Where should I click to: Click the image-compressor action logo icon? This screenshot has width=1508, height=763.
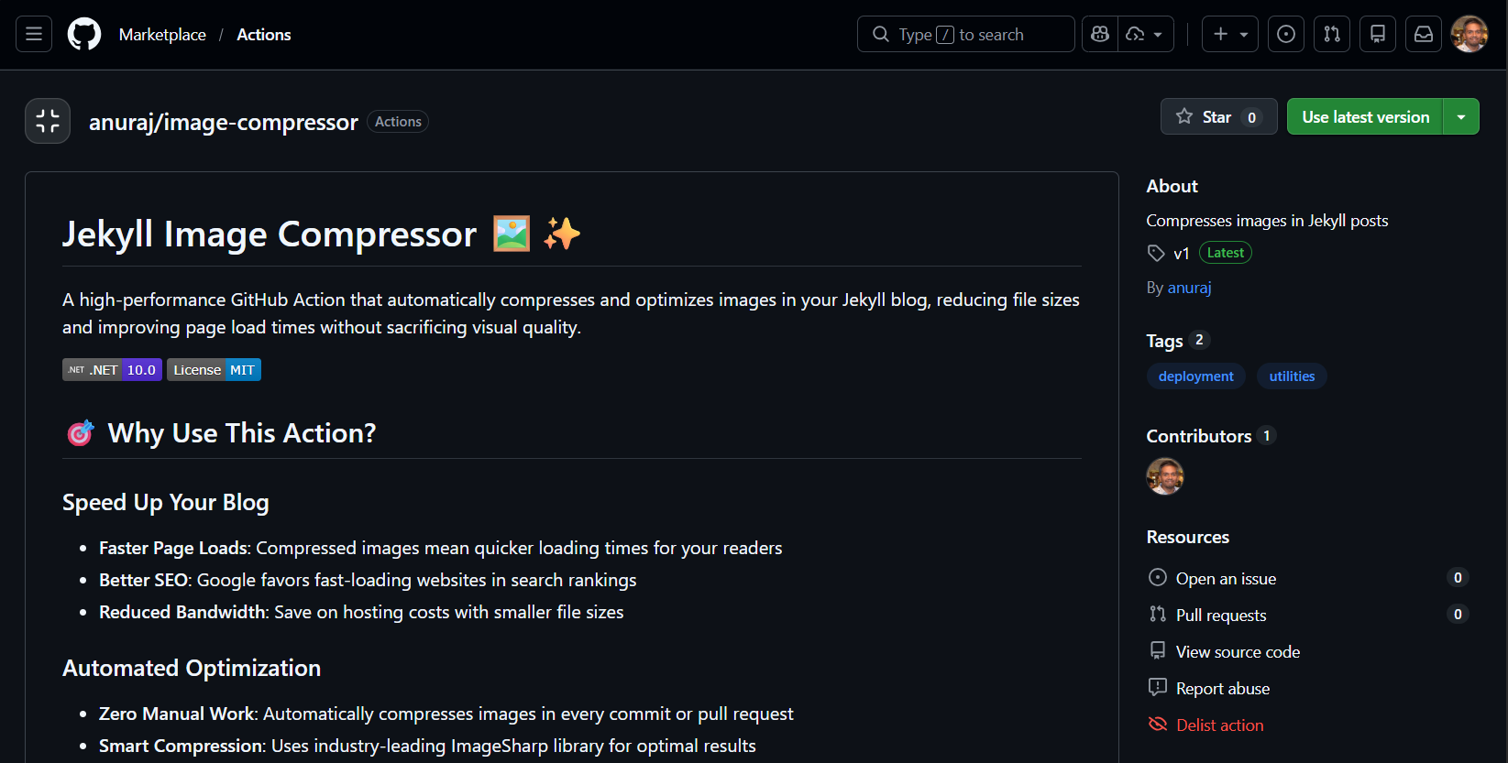click(48, 121)
